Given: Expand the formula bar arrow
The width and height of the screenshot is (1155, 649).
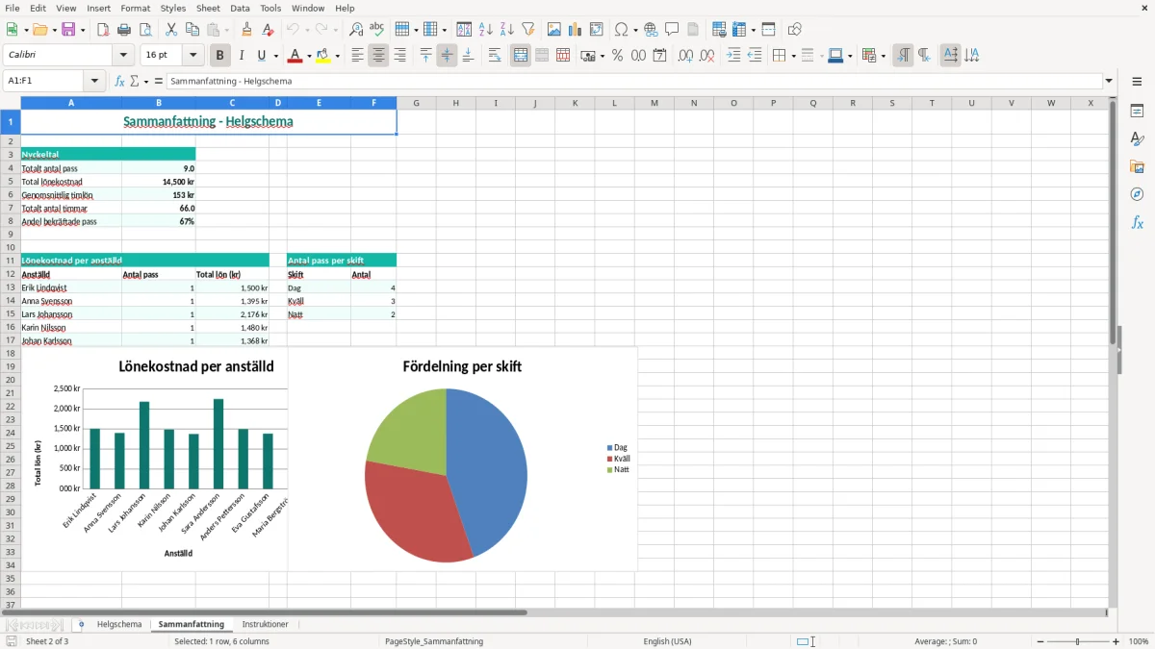Looking at the screenshot, I should (1109, 82).
